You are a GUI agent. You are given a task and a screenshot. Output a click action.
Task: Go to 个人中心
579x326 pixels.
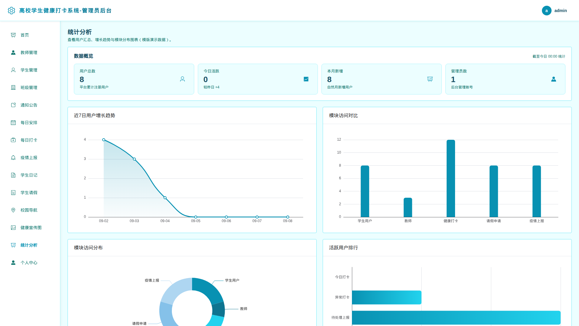pyautogui.click(x=30, y=263)
